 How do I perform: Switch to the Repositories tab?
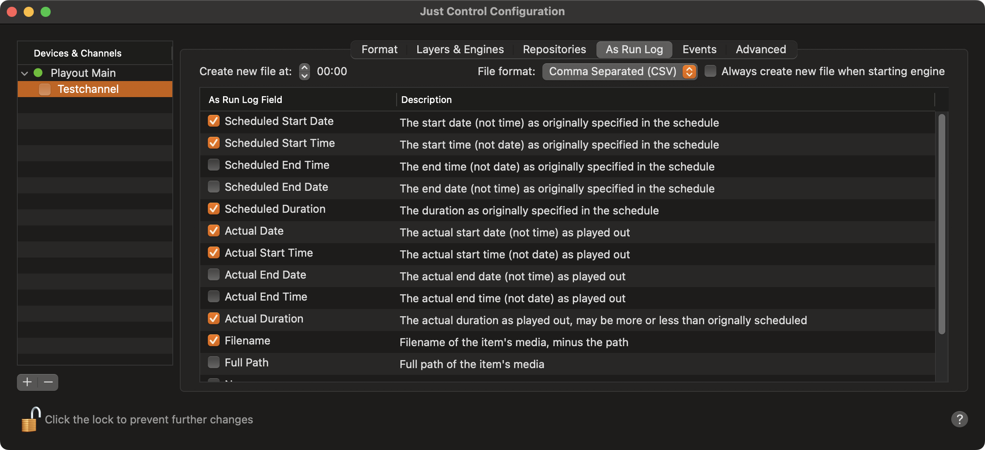click(554, 49)
